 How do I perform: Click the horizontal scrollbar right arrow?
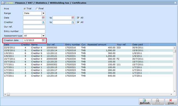[171, 94]
